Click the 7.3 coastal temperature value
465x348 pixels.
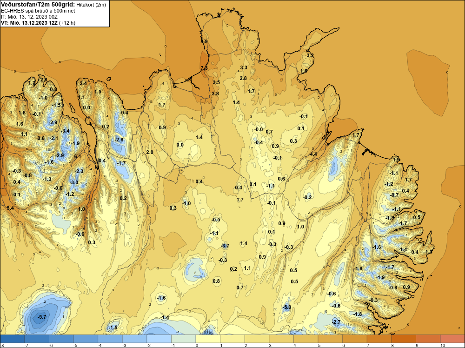pos(204,68)
